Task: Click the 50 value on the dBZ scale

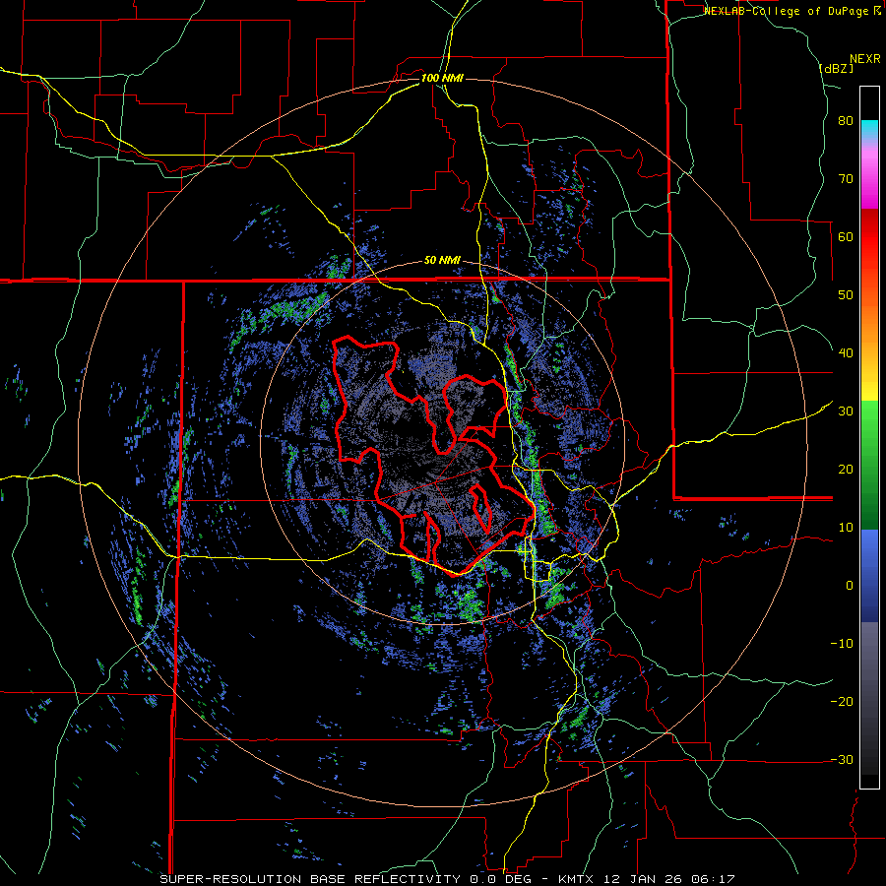Action: coord(846,295)
